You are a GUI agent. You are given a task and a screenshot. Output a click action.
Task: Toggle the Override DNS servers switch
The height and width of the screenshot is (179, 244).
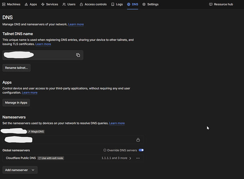coord(141,150)
